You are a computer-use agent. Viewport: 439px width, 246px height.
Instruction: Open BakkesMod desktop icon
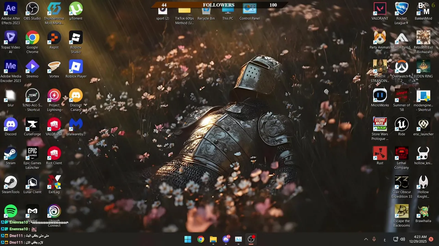pos(423,11)
